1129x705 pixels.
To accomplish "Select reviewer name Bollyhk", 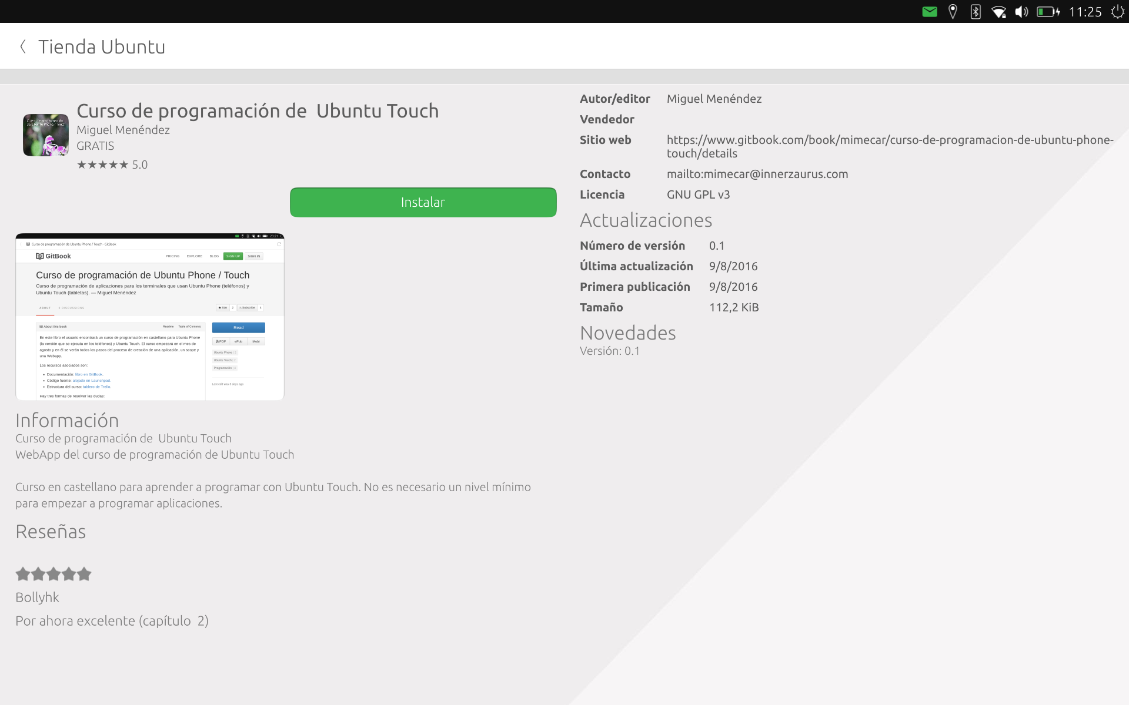I will coord(37,597).
